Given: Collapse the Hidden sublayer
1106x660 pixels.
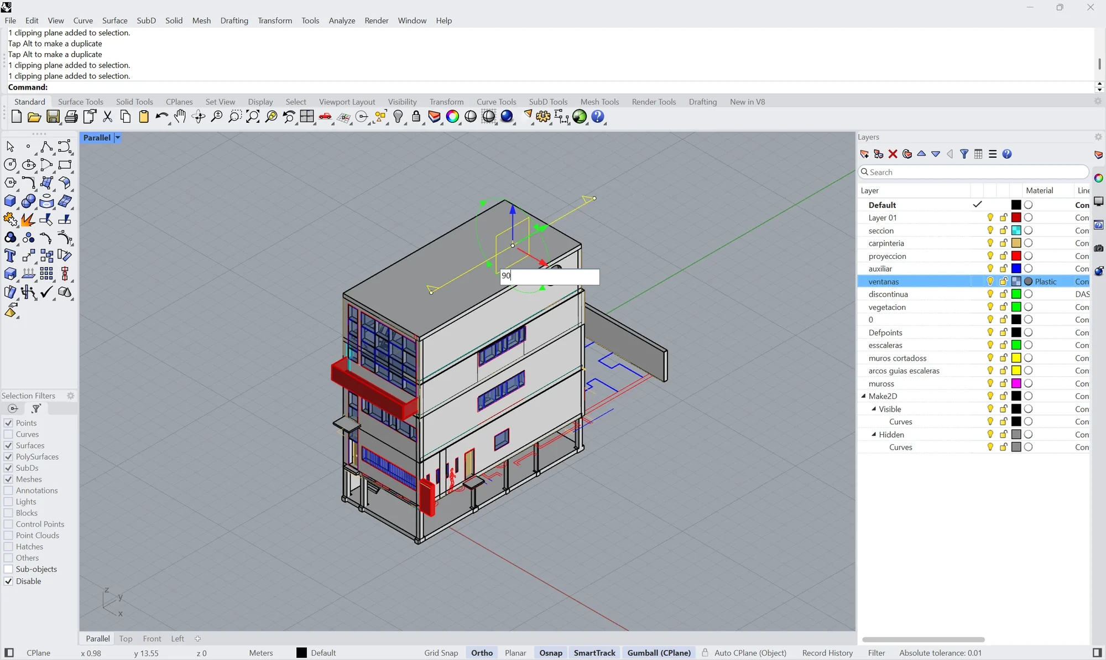Looking at the screenshot, I should pyautogui.click(x=874, y=434).
